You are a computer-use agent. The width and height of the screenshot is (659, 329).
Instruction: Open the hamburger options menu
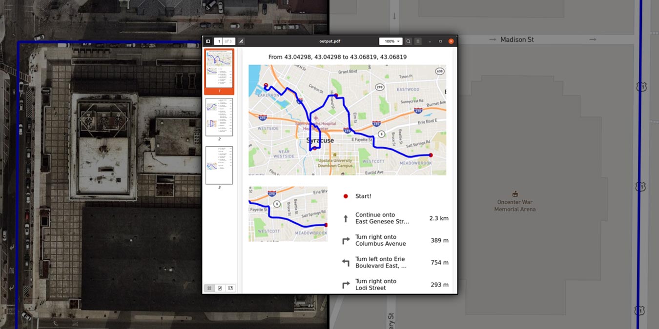pos(418,41)
